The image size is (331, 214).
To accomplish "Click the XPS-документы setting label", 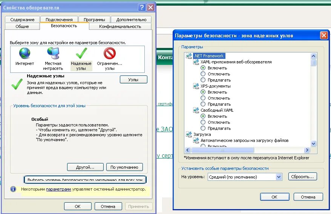I will click(x=216, y=86).
